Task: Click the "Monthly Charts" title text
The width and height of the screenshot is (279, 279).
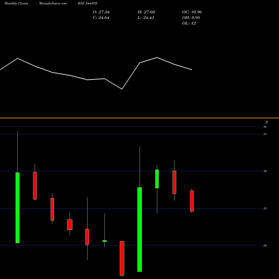Action: pos(16,3)
